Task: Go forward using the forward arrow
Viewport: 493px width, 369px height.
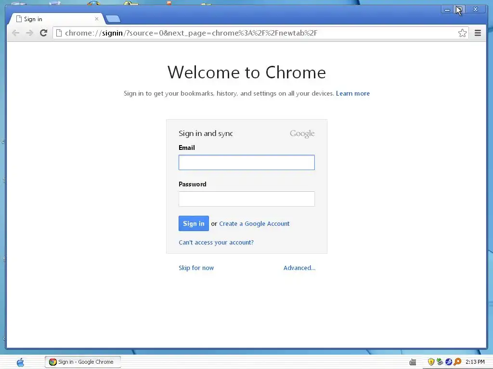Action: (29, 33)
